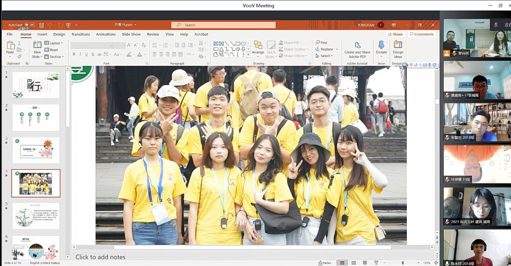Open the Layout dropdown
This screenshot has height=266, width=511.
coord(53,43)
